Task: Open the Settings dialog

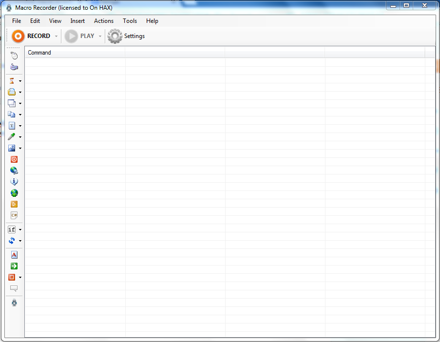Action: [x=126, y=36]
